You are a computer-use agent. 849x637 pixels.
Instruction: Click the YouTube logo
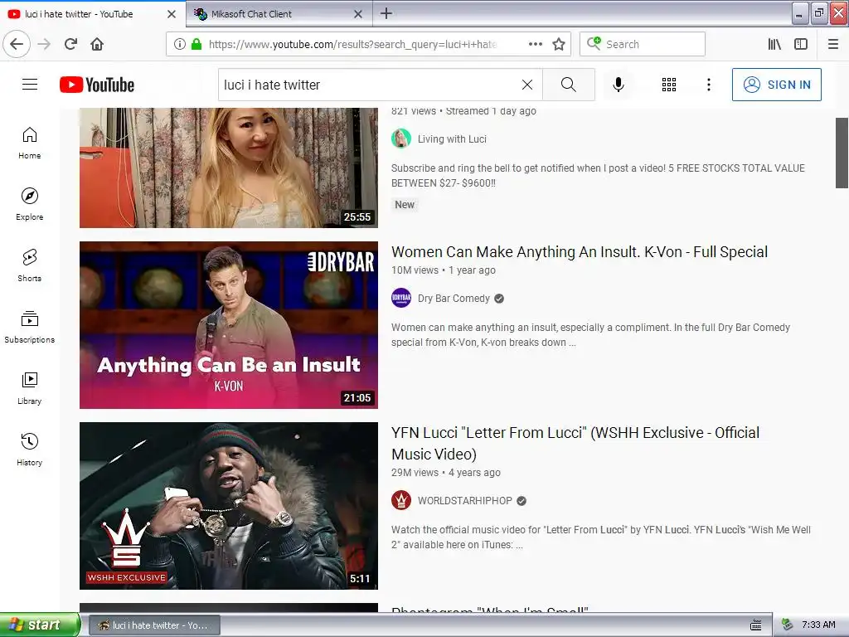coord(97,85)
